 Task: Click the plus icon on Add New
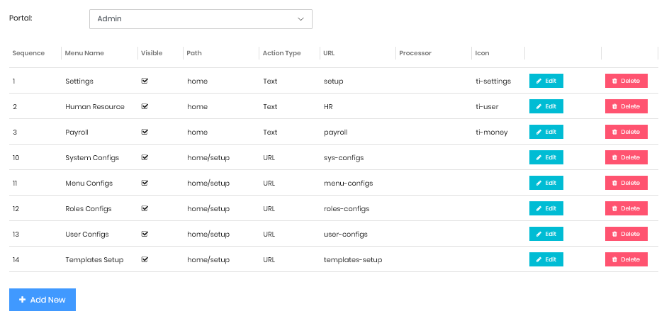pos(23,300)
